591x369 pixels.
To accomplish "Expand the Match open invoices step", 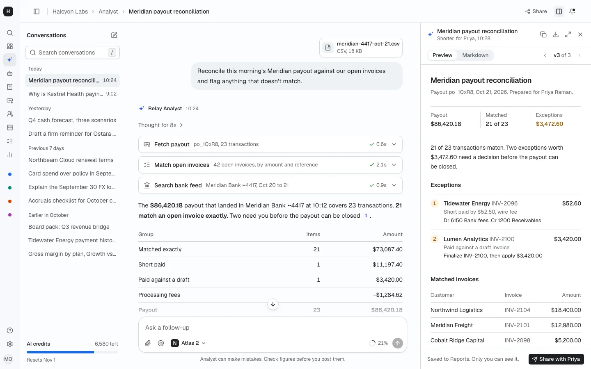I will (x=270, y=165).
